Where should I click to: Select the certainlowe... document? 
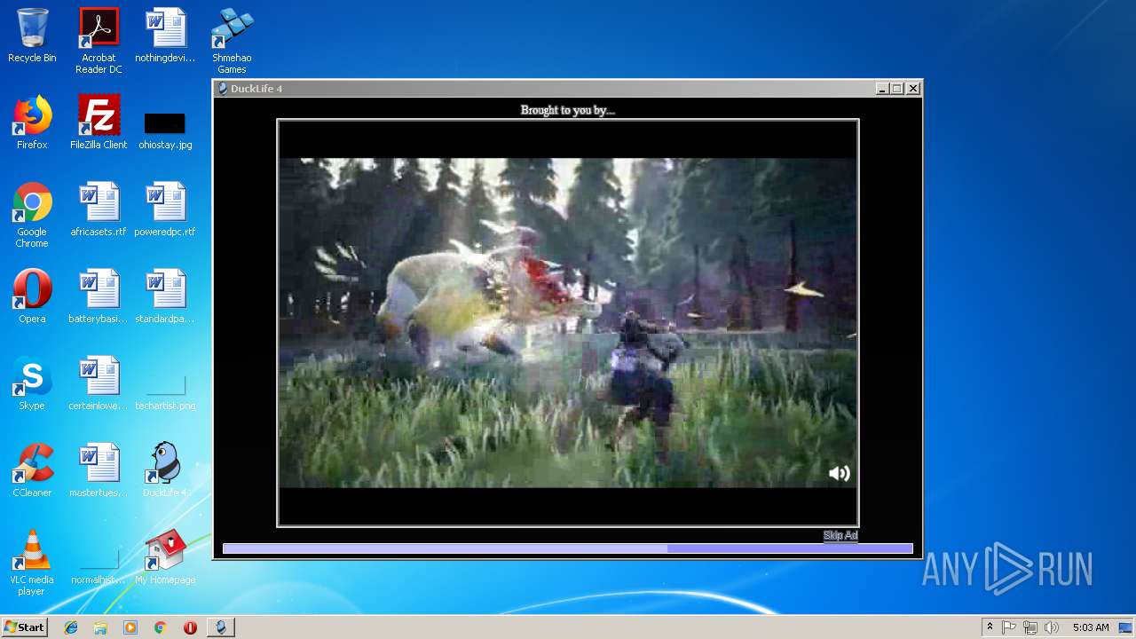click(99, 383)
